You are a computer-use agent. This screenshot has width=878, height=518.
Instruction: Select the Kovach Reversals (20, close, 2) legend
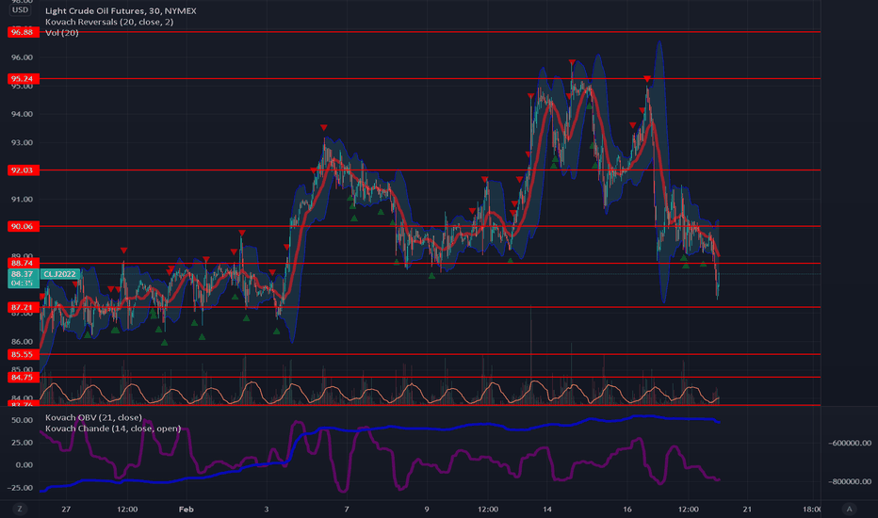[109, 22]
